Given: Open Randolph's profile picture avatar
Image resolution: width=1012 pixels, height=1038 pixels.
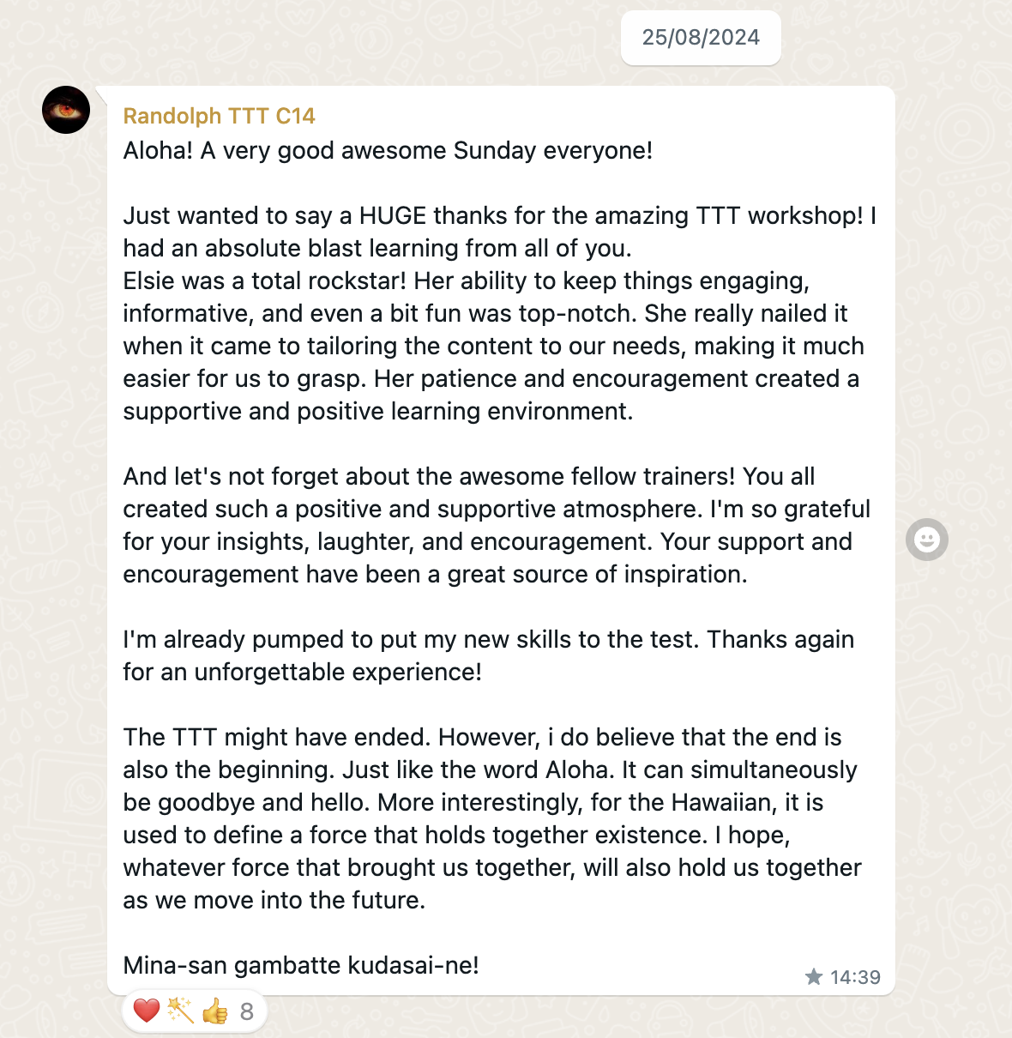Looking at the screenshot, I should [x=66, y=110].
